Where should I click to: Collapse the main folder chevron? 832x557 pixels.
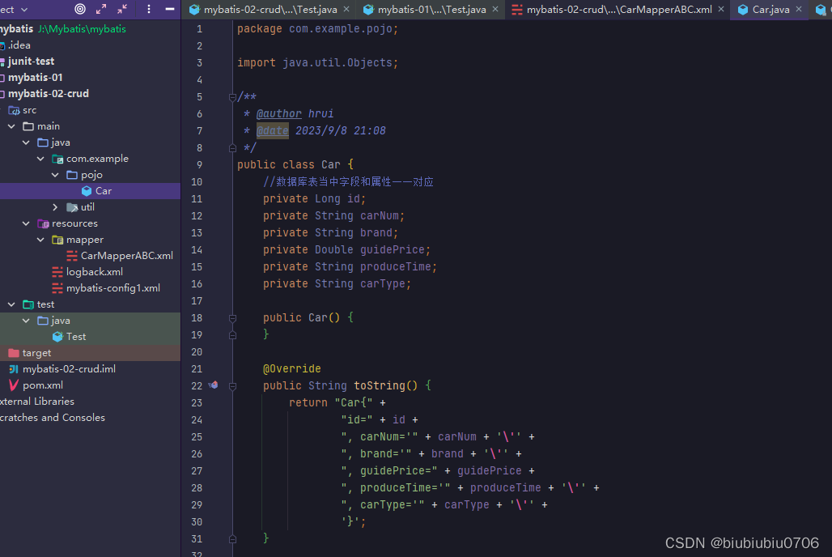tap(11, 126)
